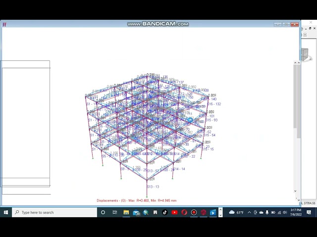The image size is (317, 237).
Task: Open the Opera browser from the taskbar
Action: click(184, 212)
